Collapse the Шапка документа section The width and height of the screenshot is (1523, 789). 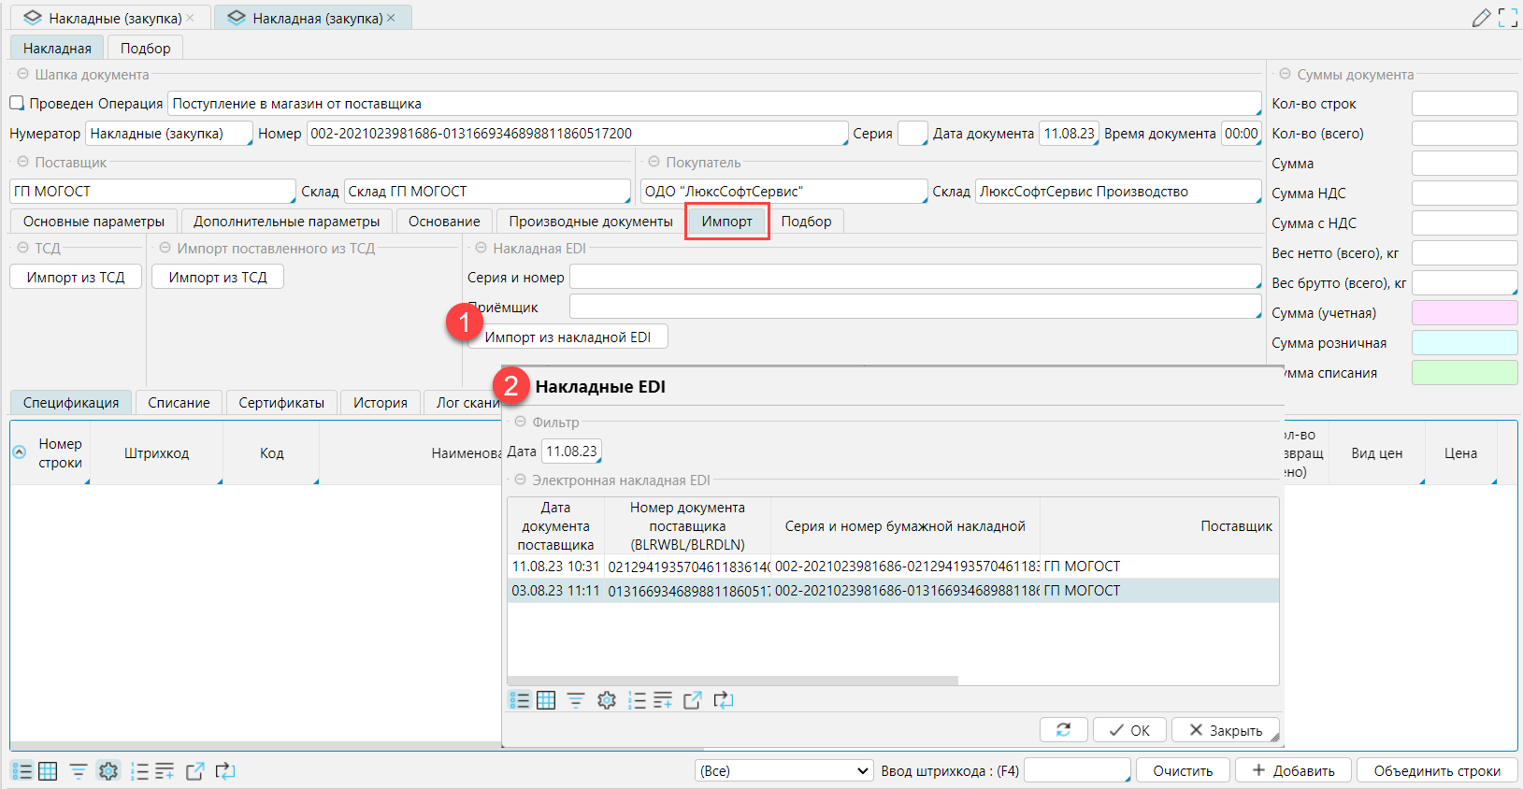tap(23, 74)
